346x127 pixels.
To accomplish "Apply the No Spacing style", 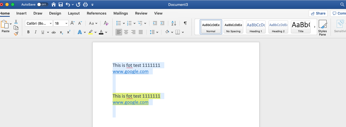I will (233, 27).
